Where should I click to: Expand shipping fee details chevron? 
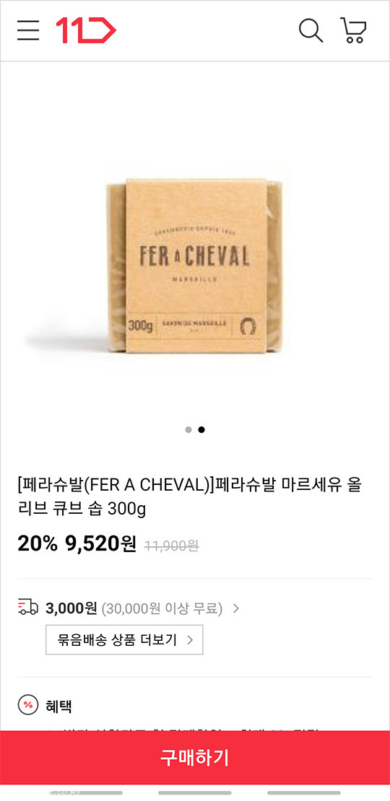(x=235, y=608)
